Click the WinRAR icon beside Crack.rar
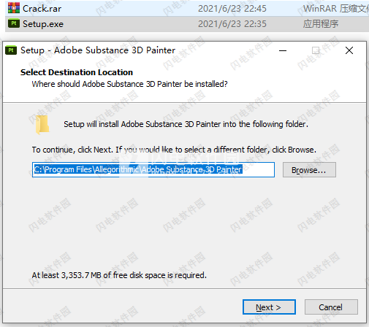The width and height of the screenshot is (369, 327). [x=14, y=8]
